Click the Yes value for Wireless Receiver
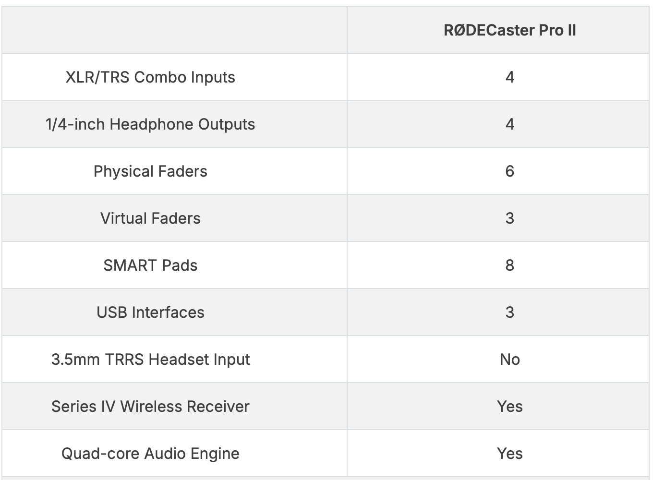Image resolution: width=653 pixels, height=480 pixels. coord(510,407)
